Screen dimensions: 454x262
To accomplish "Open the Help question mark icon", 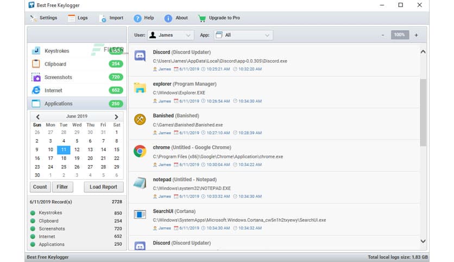I will [x=137, y=18].
